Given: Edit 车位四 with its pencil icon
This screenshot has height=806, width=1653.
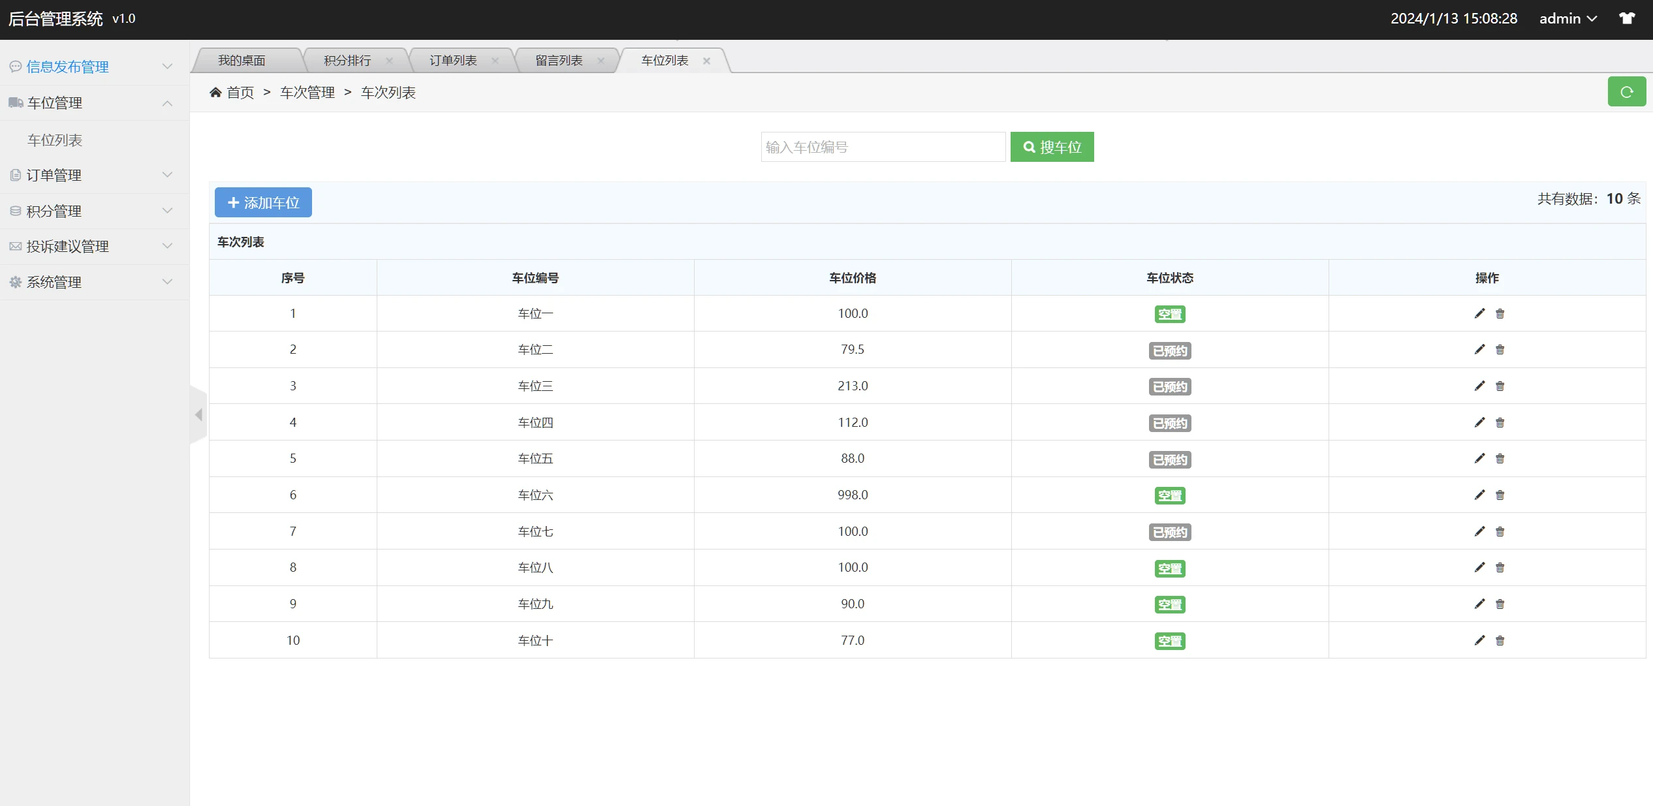Looking at the screenshot, I should pyautogui.click(x=1479, y=423).
